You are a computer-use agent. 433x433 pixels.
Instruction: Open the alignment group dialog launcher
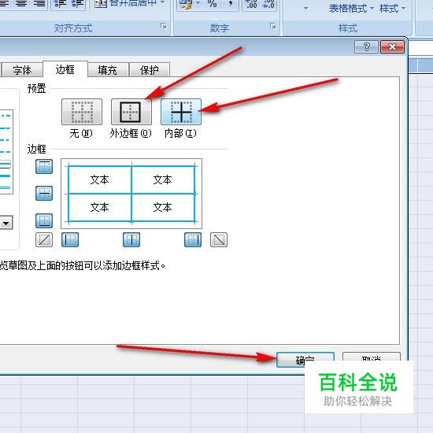click(164, 26)
